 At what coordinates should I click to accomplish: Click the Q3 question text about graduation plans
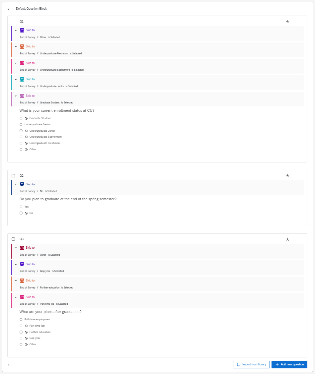pyautogui.click(x=50, y=312)
